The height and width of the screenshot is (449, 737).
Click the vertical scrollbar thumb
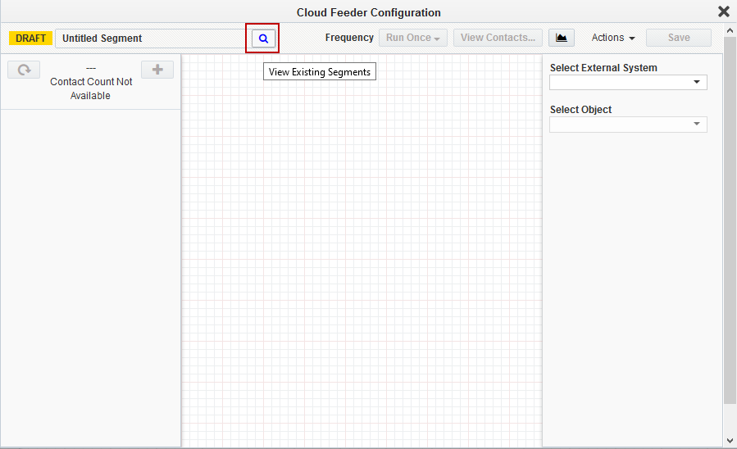[730, 221]
